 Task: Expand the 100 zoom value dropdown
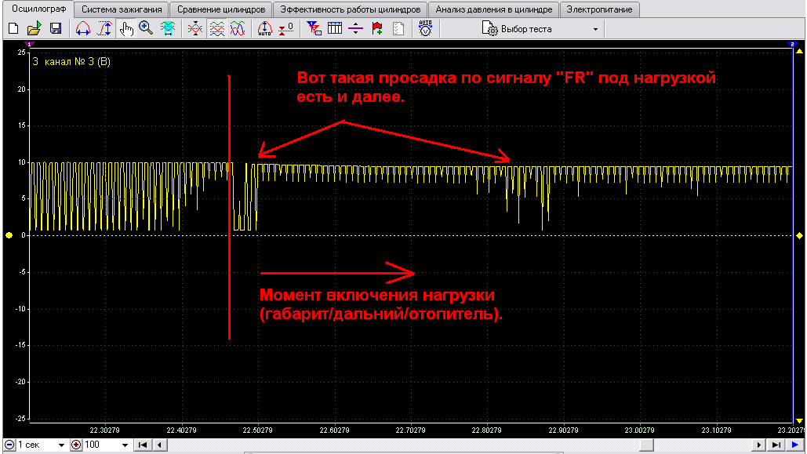[x=125, y=445]
